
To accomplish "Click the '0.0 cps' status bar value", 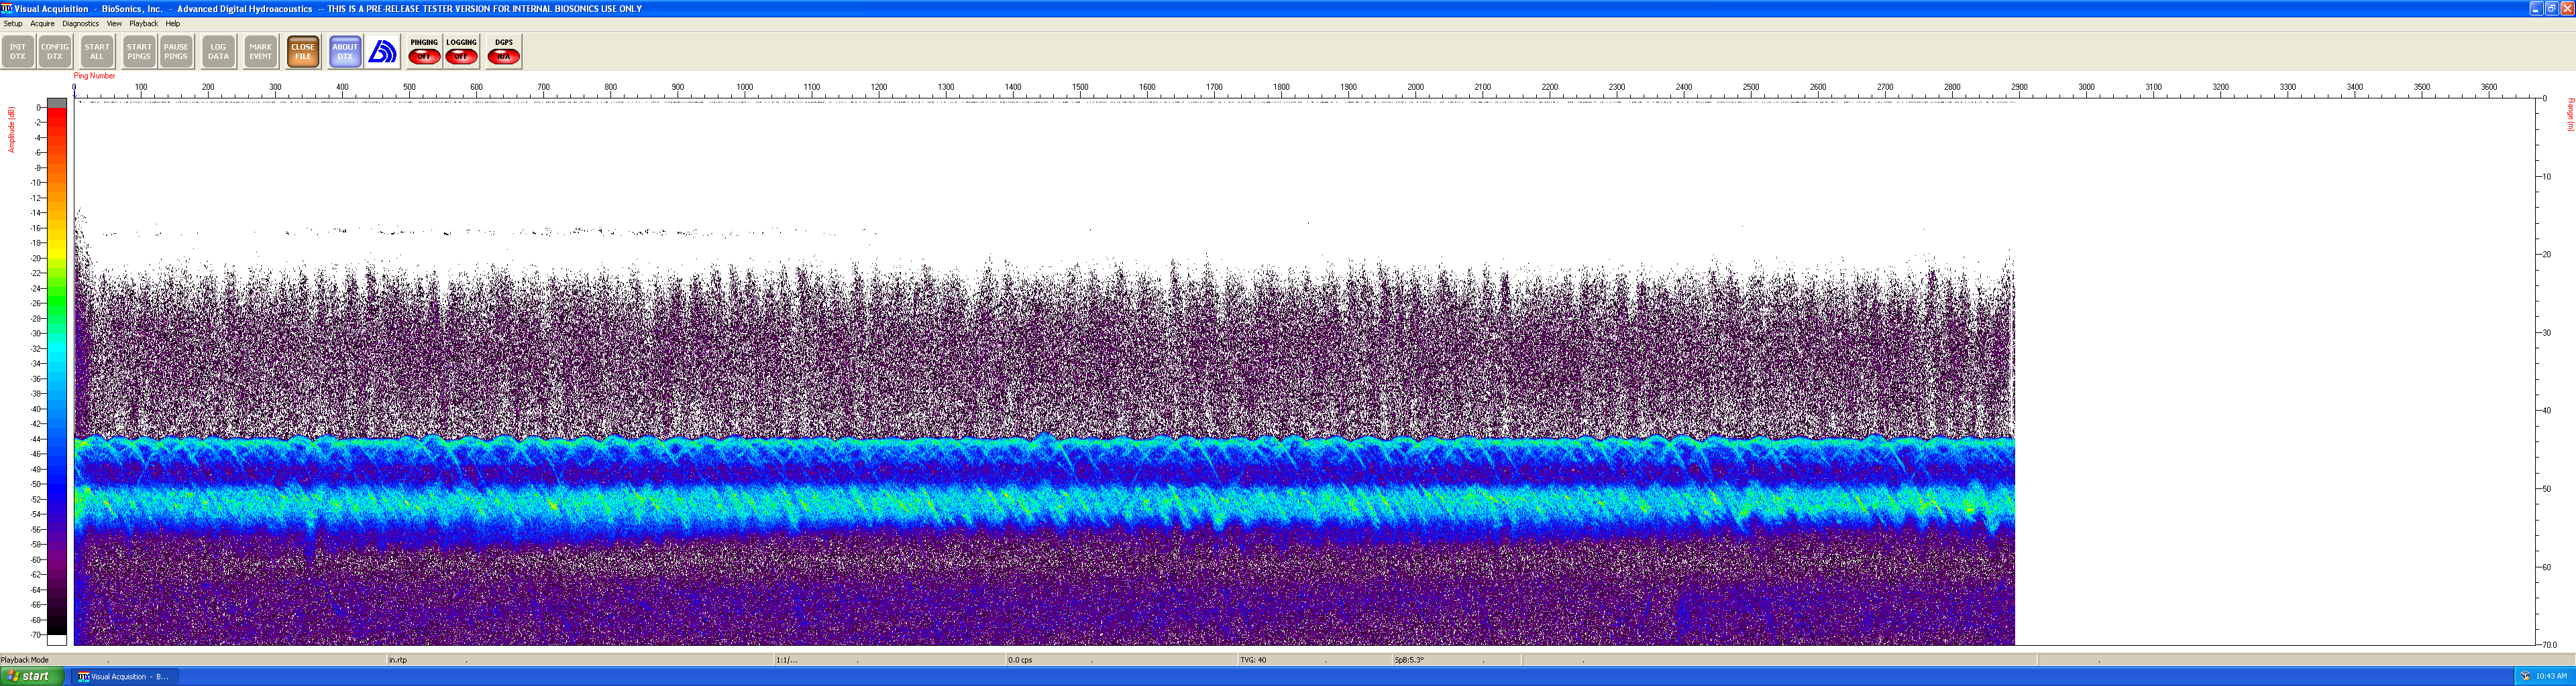I will pos(1020,660).
